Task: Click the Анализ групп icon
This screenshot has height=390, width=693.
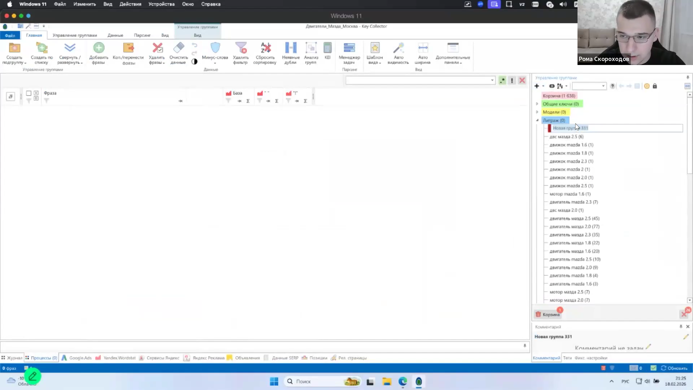Action: [311, 48]
